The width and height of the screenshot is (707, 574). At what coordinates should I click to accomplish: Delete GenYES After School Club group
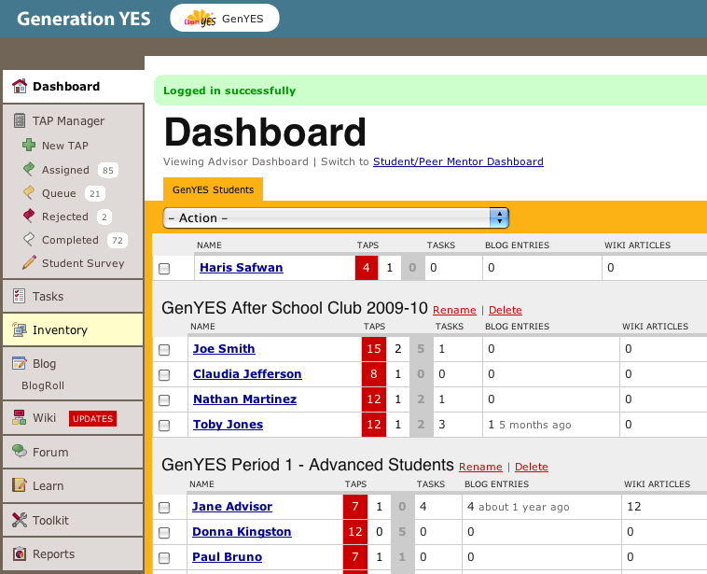[505, 310]
